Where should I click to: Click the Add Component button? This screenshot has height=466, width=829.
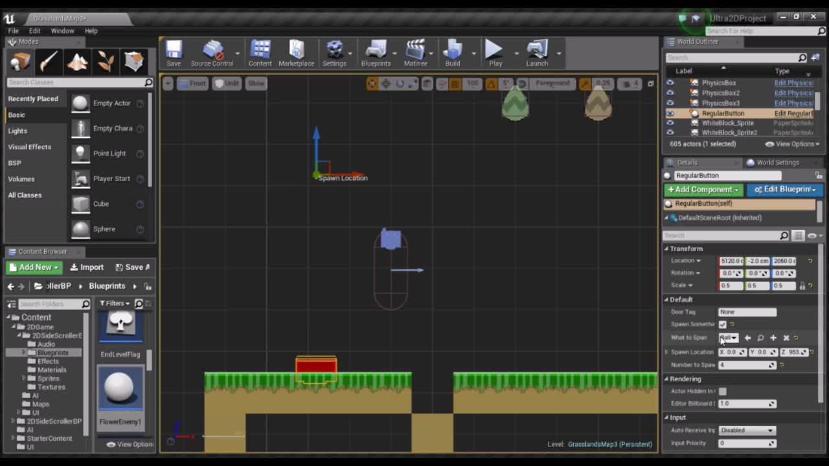[x=703, y=190]
